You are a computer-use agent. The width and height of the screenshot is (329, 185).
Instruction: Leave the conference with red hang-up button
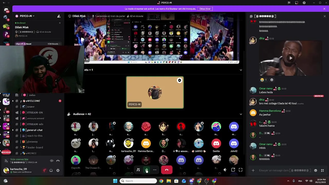click(x=167, y=170)
